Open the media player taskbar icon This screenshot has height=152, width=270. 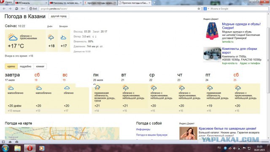42,148
